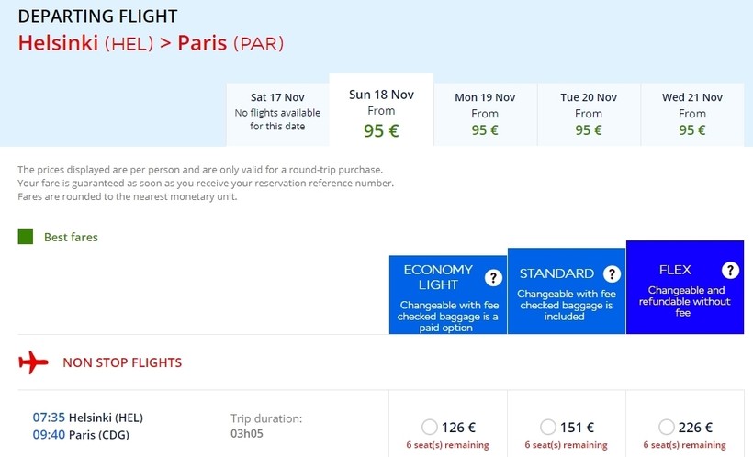Viewport: 753px width, 457px height.
Task: Click the 07:35 Helsinki (HEL) departure entry
Action: (87, 418)
